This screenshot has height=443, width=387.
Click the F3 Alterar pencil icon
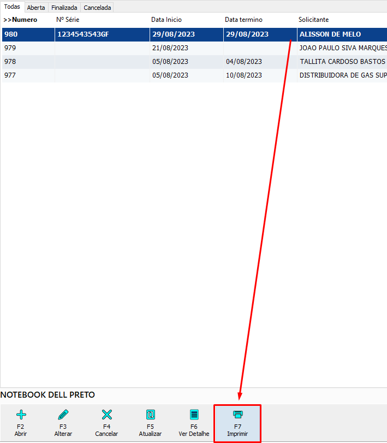click(x=63, y=415)
